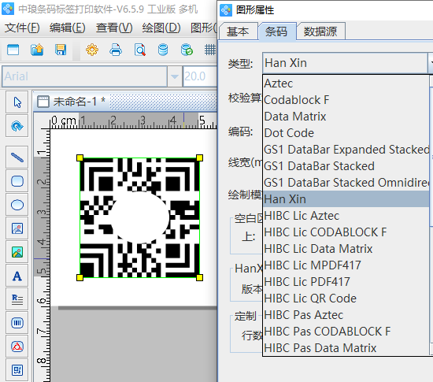Select GS1 DataBar Stacked only option
The image size is (433, 382).
346,166
